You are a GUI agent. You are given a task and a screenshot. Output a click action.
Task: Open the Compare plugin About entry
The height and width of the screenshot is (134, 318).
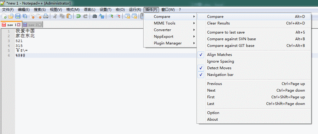click(254, 119)
